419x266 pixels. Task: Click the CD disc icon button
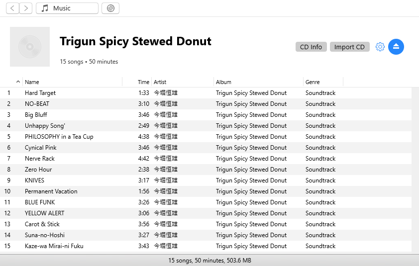pos(110,8)
